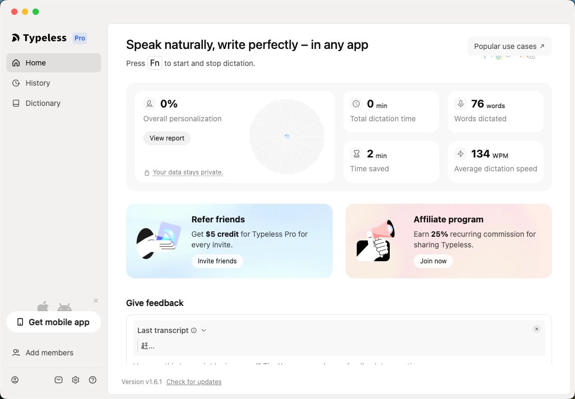Click the Typeless logo icon
The image size is (575, 399).
pos(15,38)
